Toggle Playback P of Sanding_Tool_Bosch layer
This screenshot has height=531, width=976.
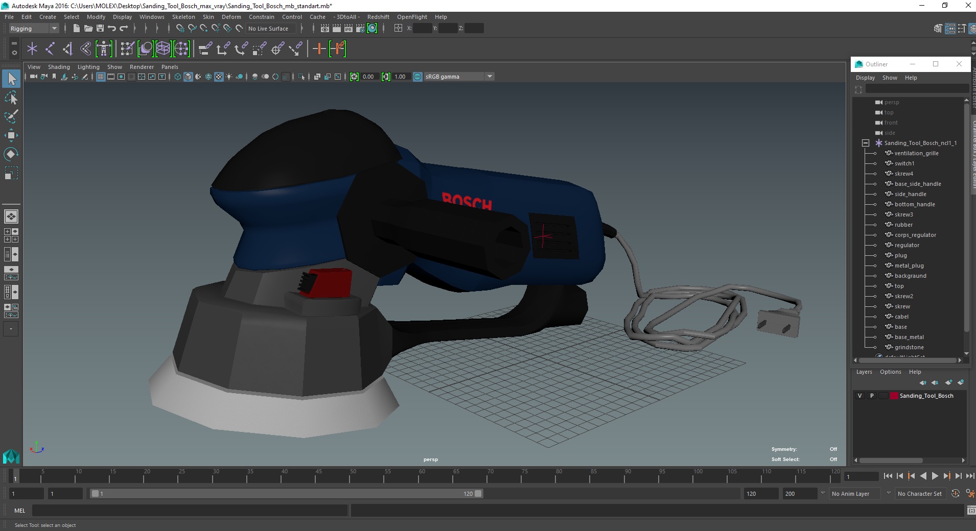(872, 396)
